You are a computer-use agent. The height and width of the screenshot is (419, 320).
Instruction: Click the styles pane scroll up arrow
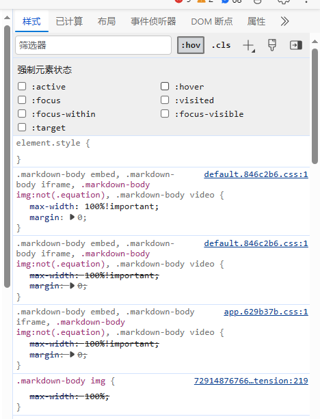(x=315, y=42)
